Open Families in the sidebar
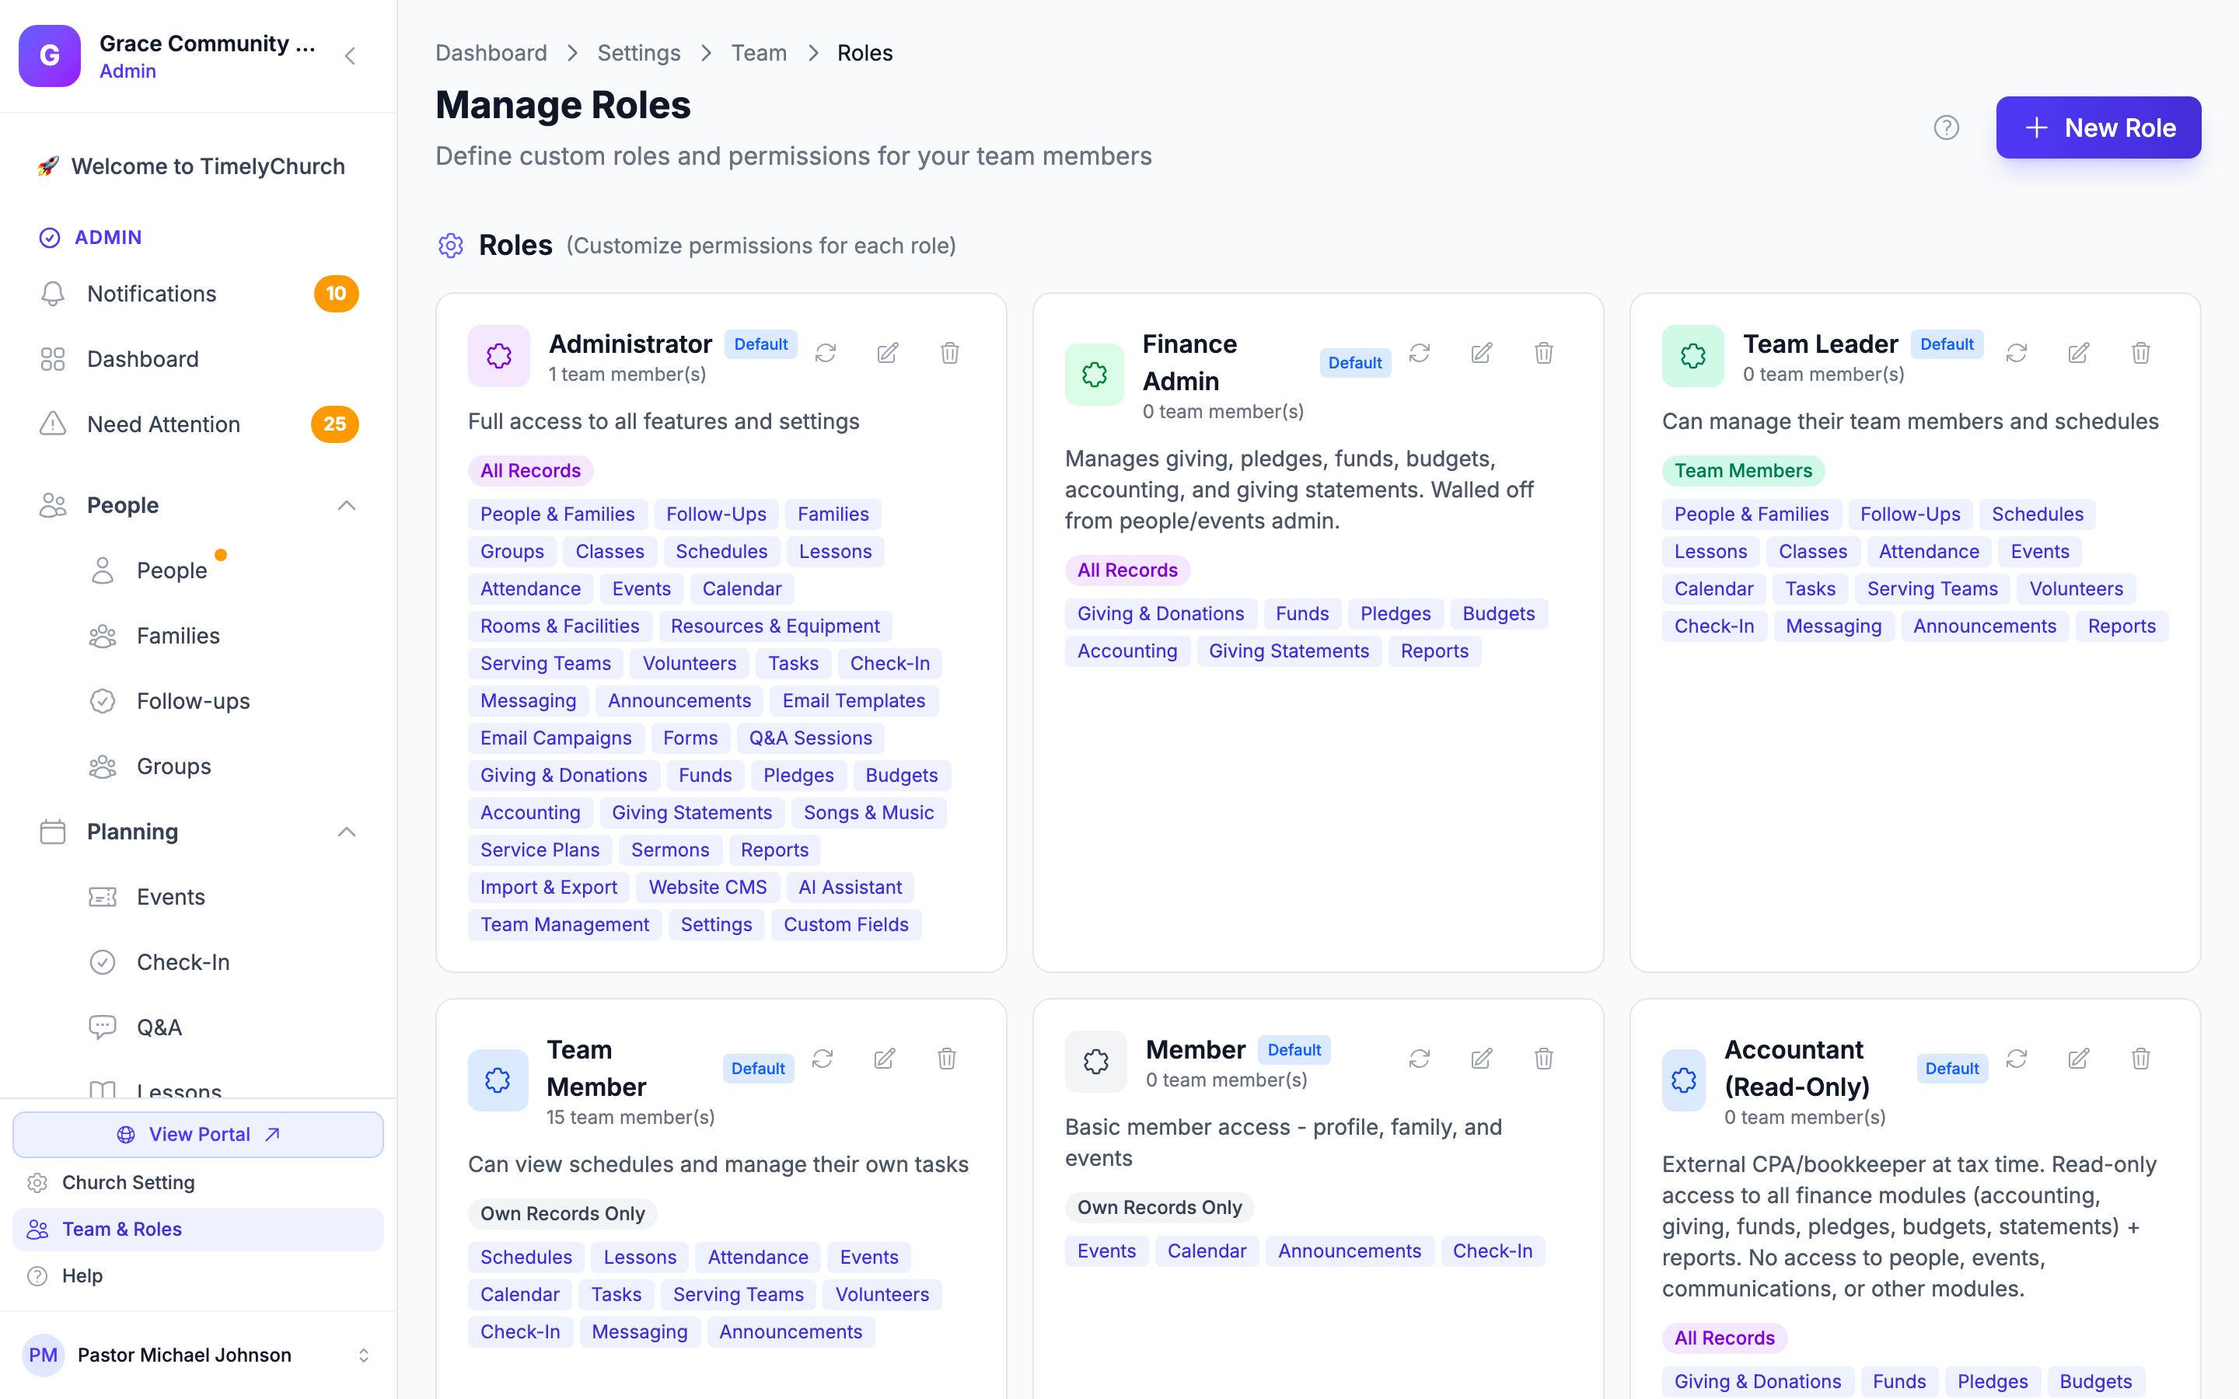The image size is (2239, 1399). point(177,636)
